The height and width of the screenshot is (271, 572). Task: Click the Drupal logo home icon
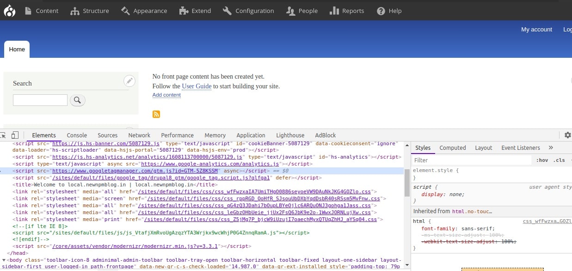[10, 10]
